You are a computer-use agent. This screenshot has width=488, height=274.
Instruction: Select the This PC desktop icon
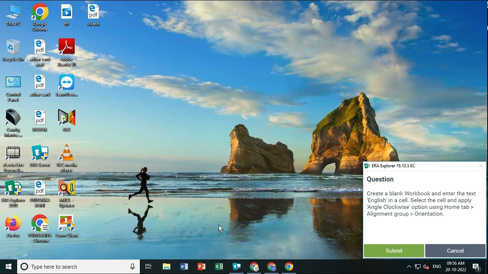(13, 15)
